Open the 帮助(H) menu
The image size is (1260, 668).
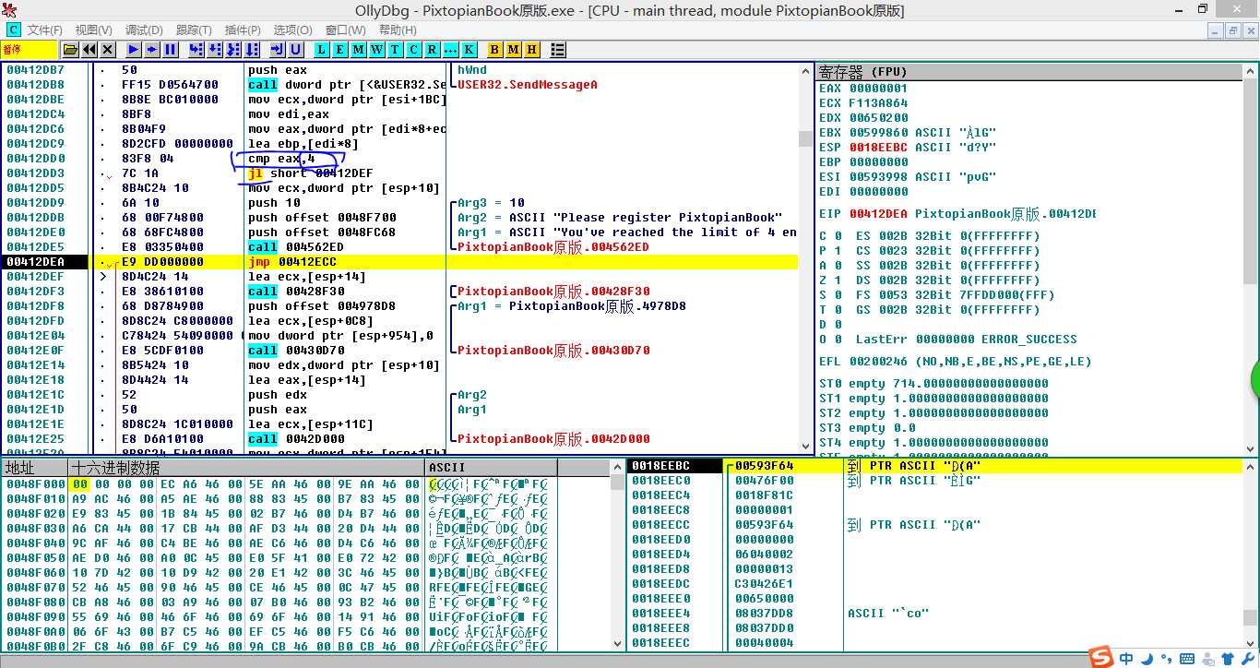coord(398,30)
